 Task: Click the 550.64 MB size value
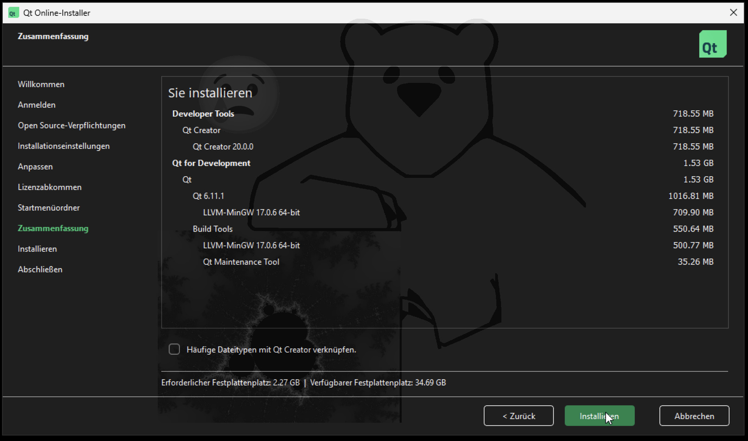(693, 229)
